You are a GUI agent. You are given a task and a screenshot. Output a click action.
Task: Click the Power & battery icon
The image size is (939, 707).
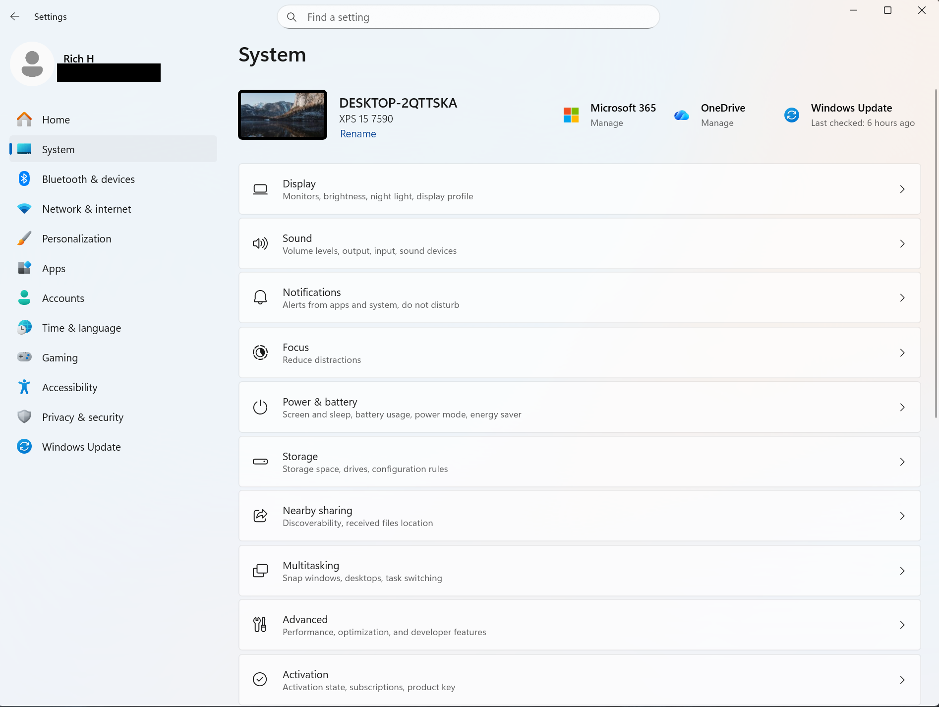click(260, 407)
